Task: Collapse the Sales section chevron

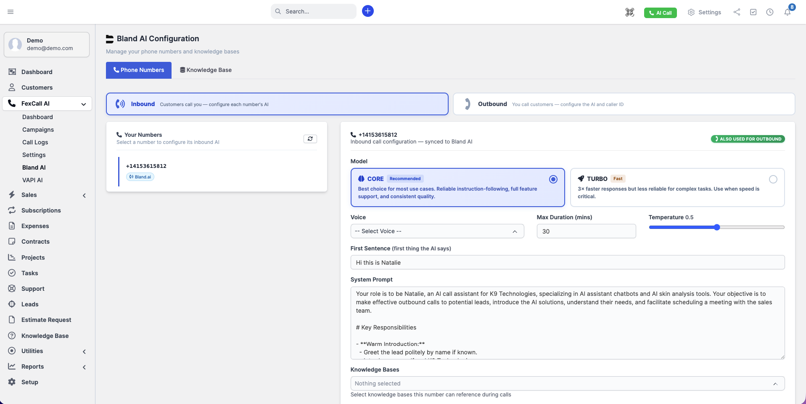Action: point(84,195)
